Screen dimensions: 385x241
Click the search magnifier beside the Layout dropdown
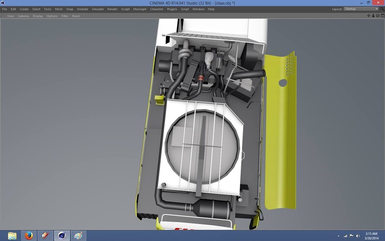382,9
